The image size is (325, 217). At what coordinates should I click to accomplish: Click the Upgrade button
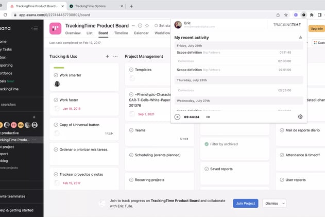(317, 29)
